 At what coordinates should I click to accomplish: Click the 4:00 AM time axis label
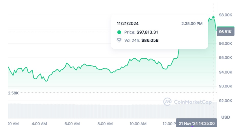[39, 123]
